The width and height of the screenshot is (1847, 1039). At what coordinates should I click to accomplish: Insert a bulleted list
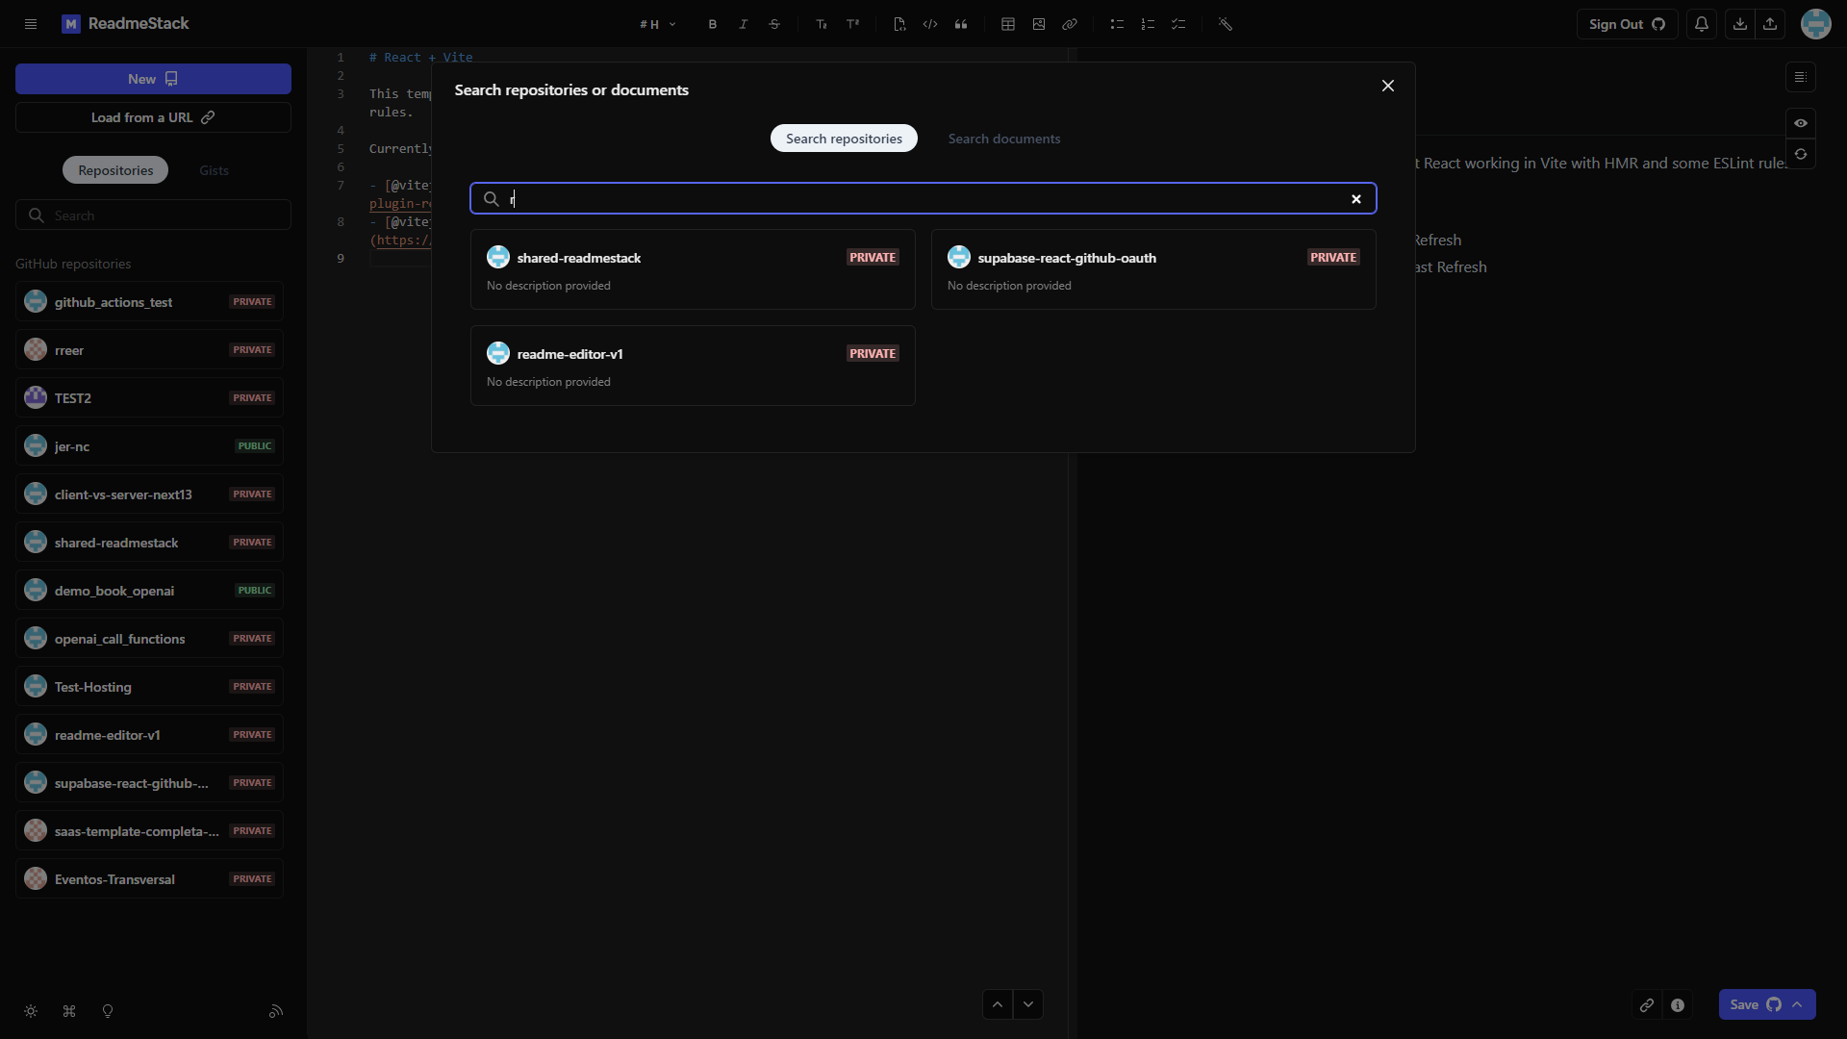pos(1117,24)
